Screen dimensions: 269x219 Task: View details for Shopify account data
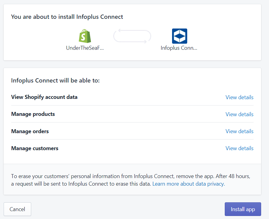coord(239,97)
